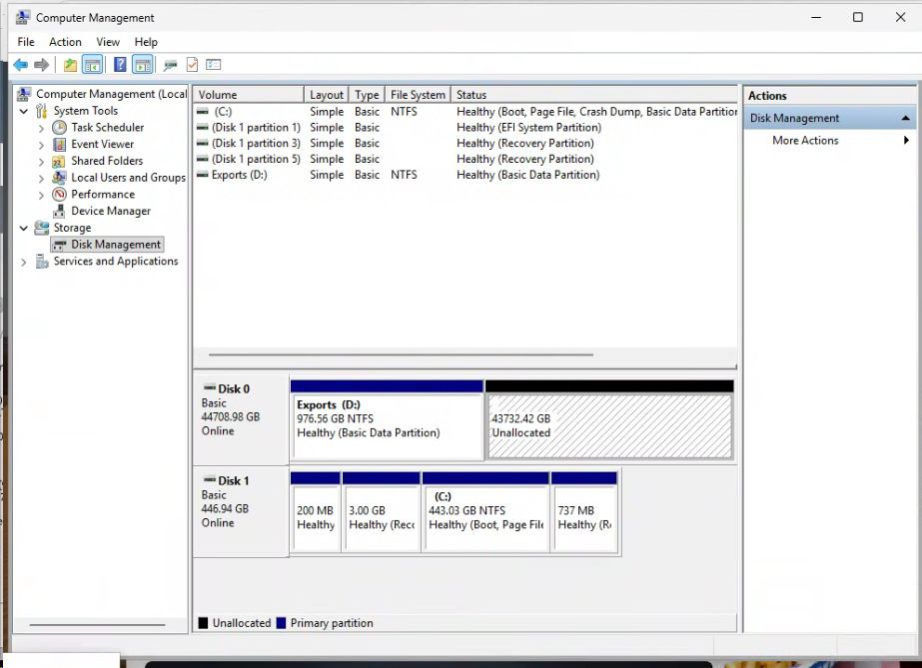Click the Disk 0 drive icon

210,387
